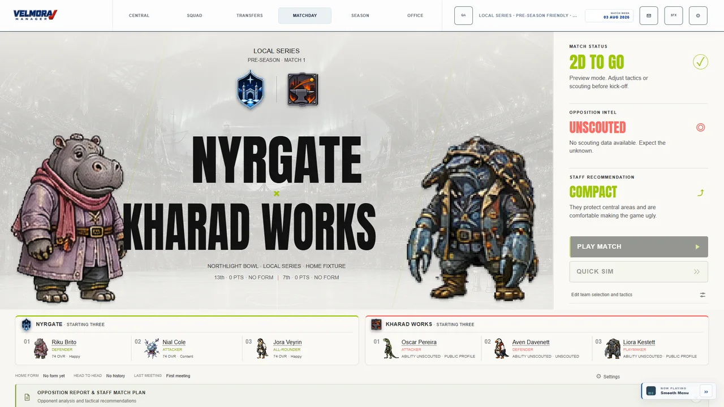
Task: Open Settings below the lineup panels
Action: click(608, 376)
